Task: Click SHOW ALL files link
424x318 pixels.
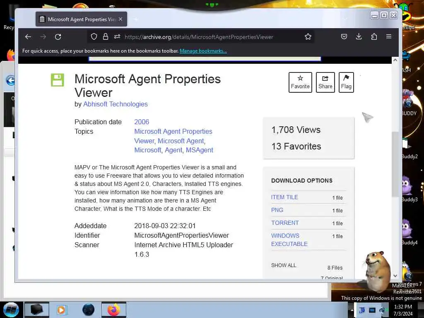Action: pyautogui.click(x=284, y=265)
